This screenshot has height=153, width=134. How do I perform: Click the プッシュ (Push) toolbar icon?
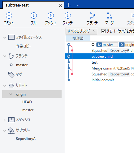point(51,16)
